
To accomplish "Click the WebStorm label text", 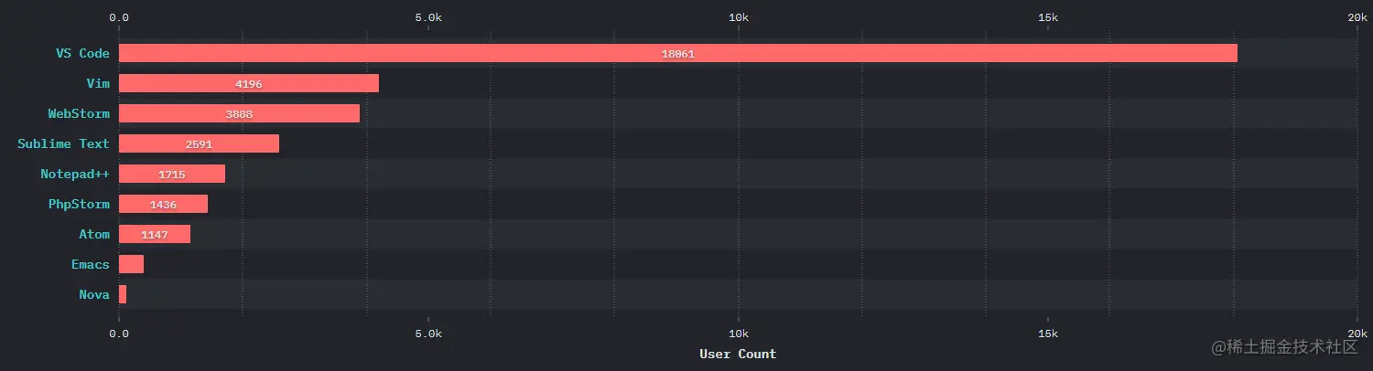I will click(x=79, y=113).
